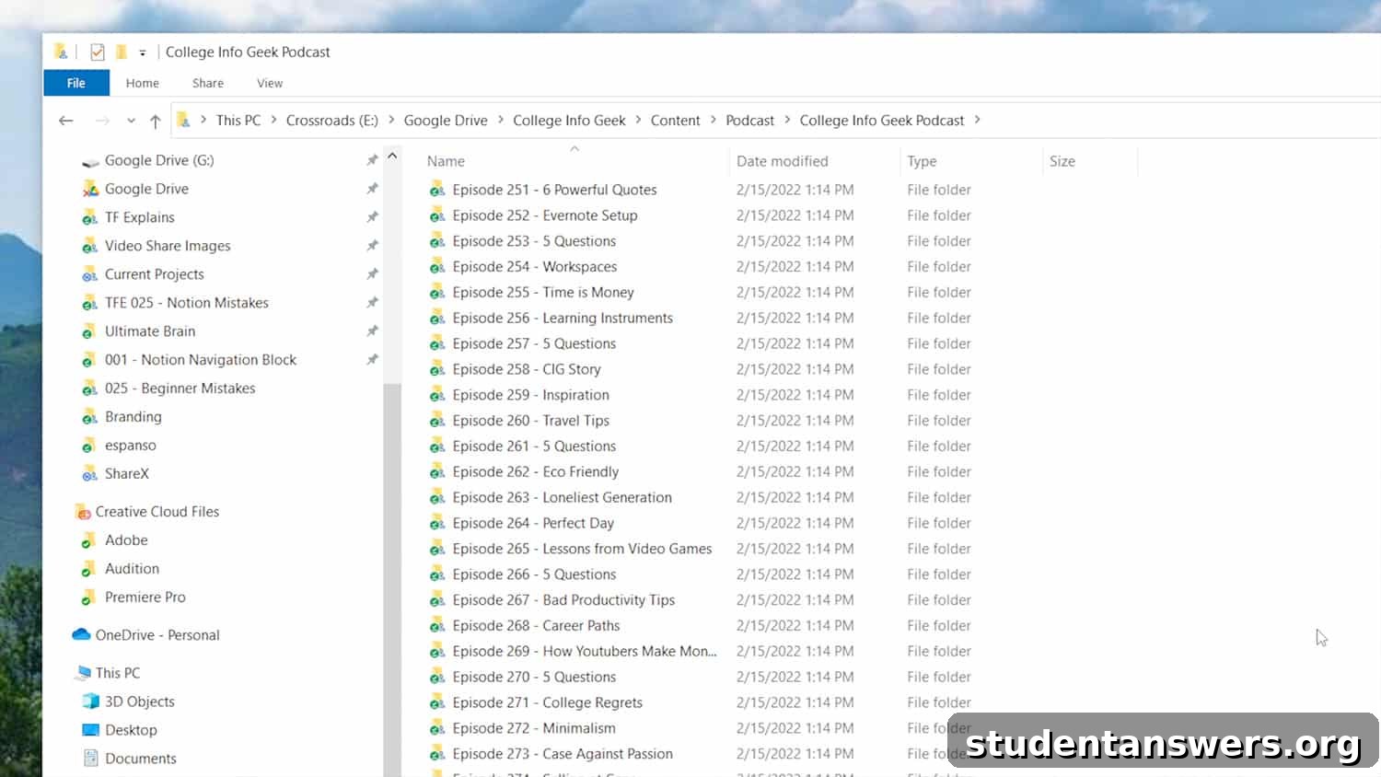The height and width of the screenshot is (777, 1381).
Task: Click the Desktop icon in navigation pane
Action: tap(90, 730)
